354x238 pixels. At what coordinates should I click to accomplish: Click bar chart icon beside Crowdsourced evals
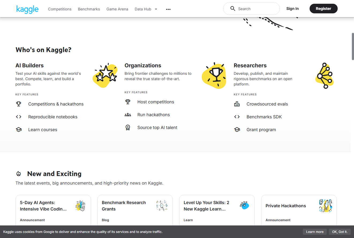point(237,104)
